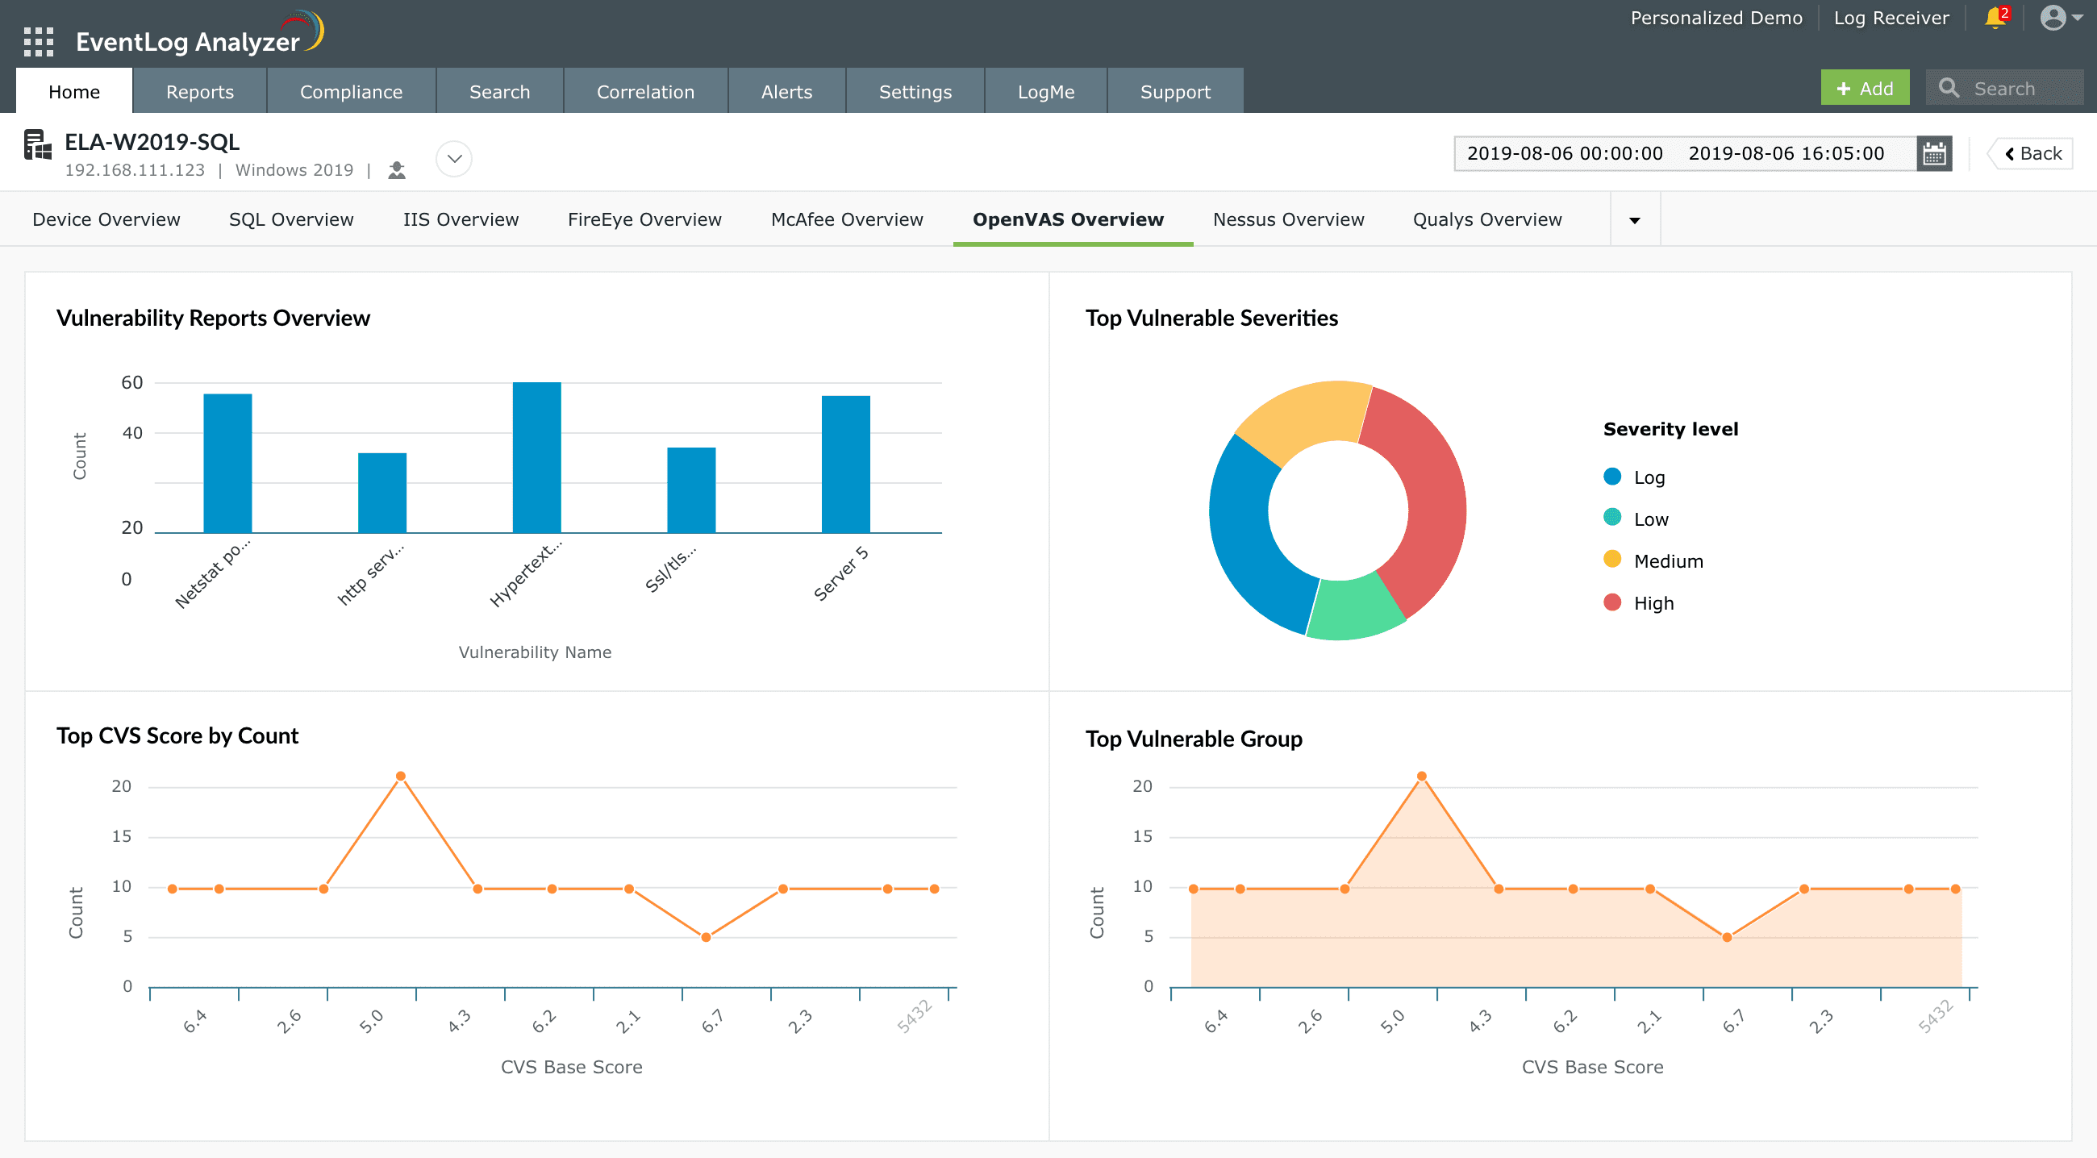Image resolution: width=2097 pixels, height=1158 pixels.
Task: Click the magnifier icon in search box
Action: click(x=1948, y=88)
